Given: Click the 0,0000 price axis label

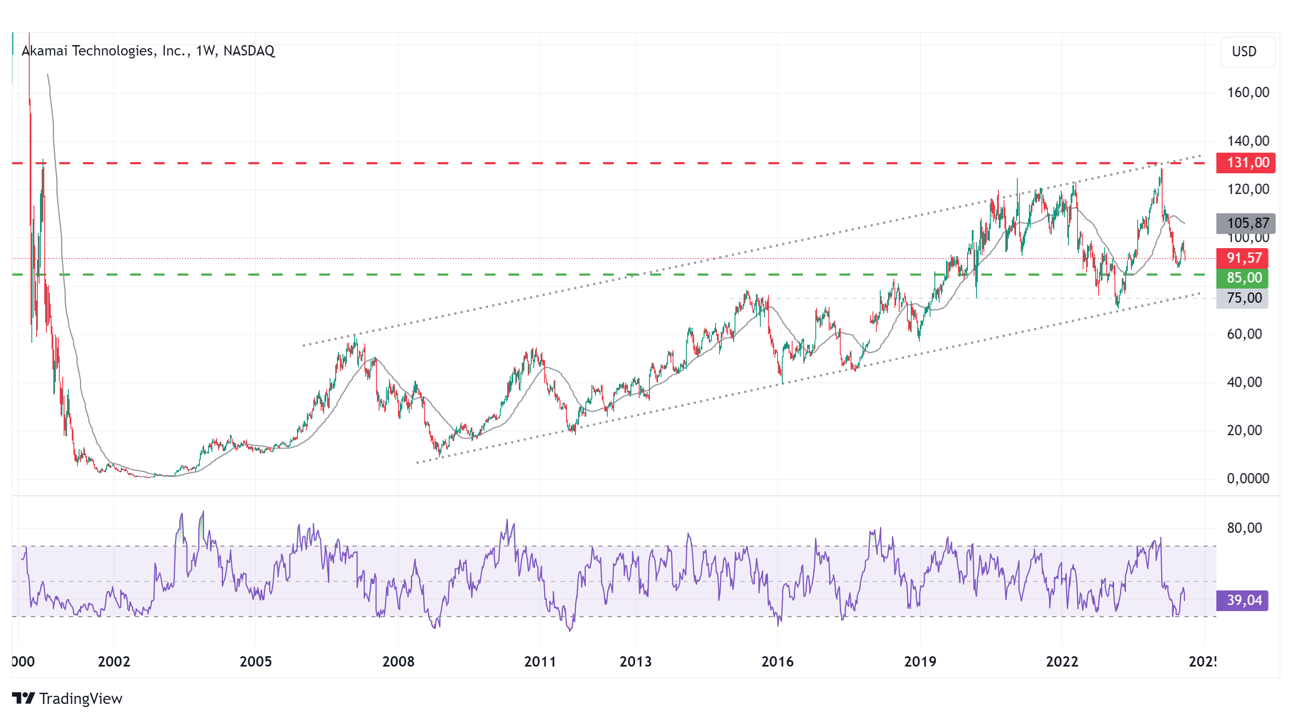Looking at the screenshot, I should pyautogui.click(x=1248, y=479).
